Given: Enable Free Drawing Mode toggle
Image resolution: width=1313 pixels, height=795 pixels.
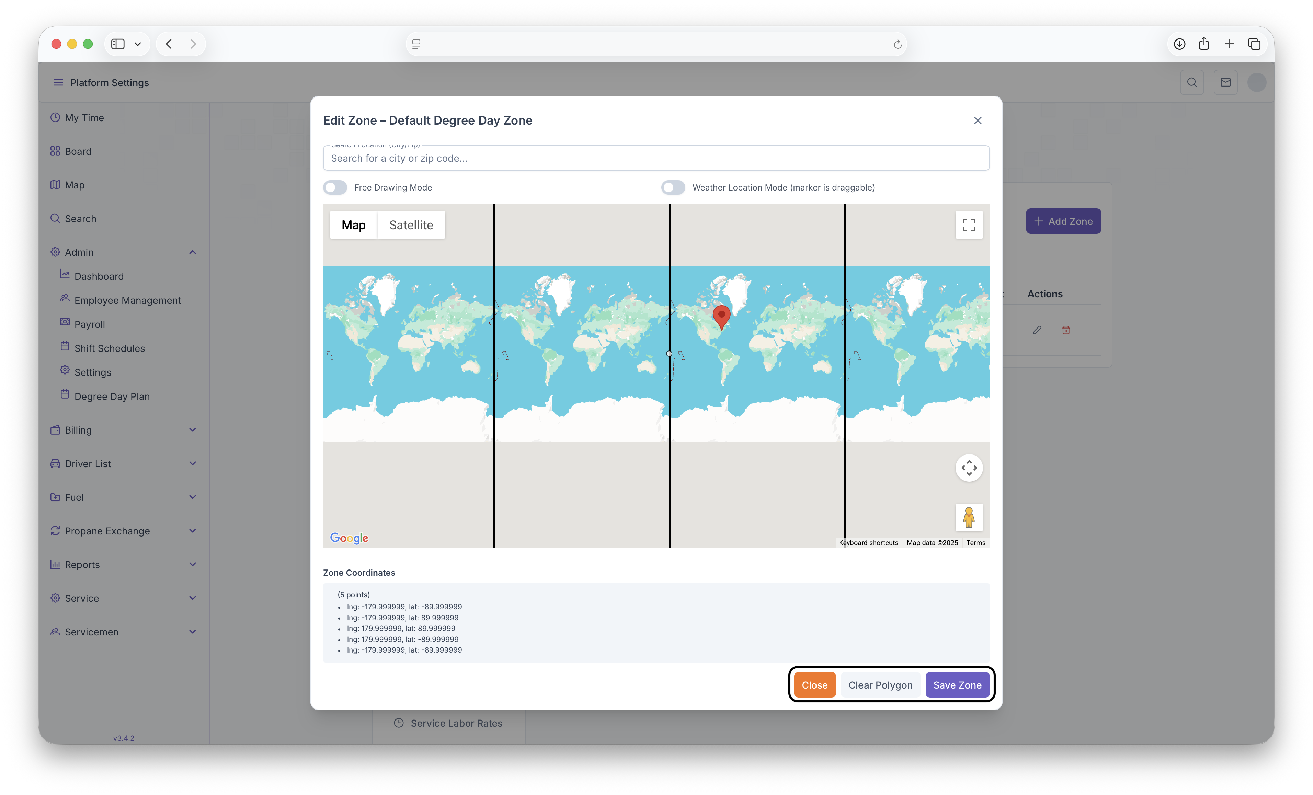Looking at the screenshot, I should (335, 187).
